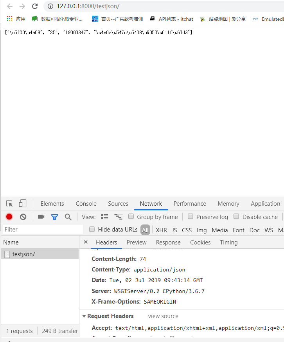
Task: Select the Server WSGIServer value
Action: (x=159, y=291)
